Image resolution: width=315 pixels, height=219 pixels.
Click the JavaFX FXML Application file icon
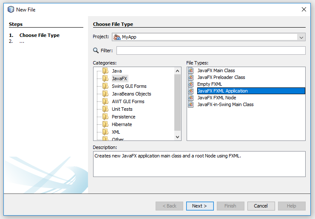pos(190,91)
